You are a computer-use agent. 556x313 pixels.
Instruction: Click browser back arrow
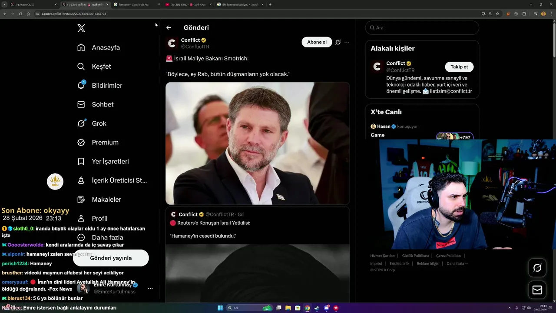pos(5,14)
